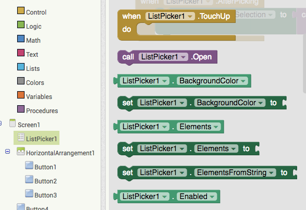Open component dropdown in set ElementsFromString block

tap(162, 172)
